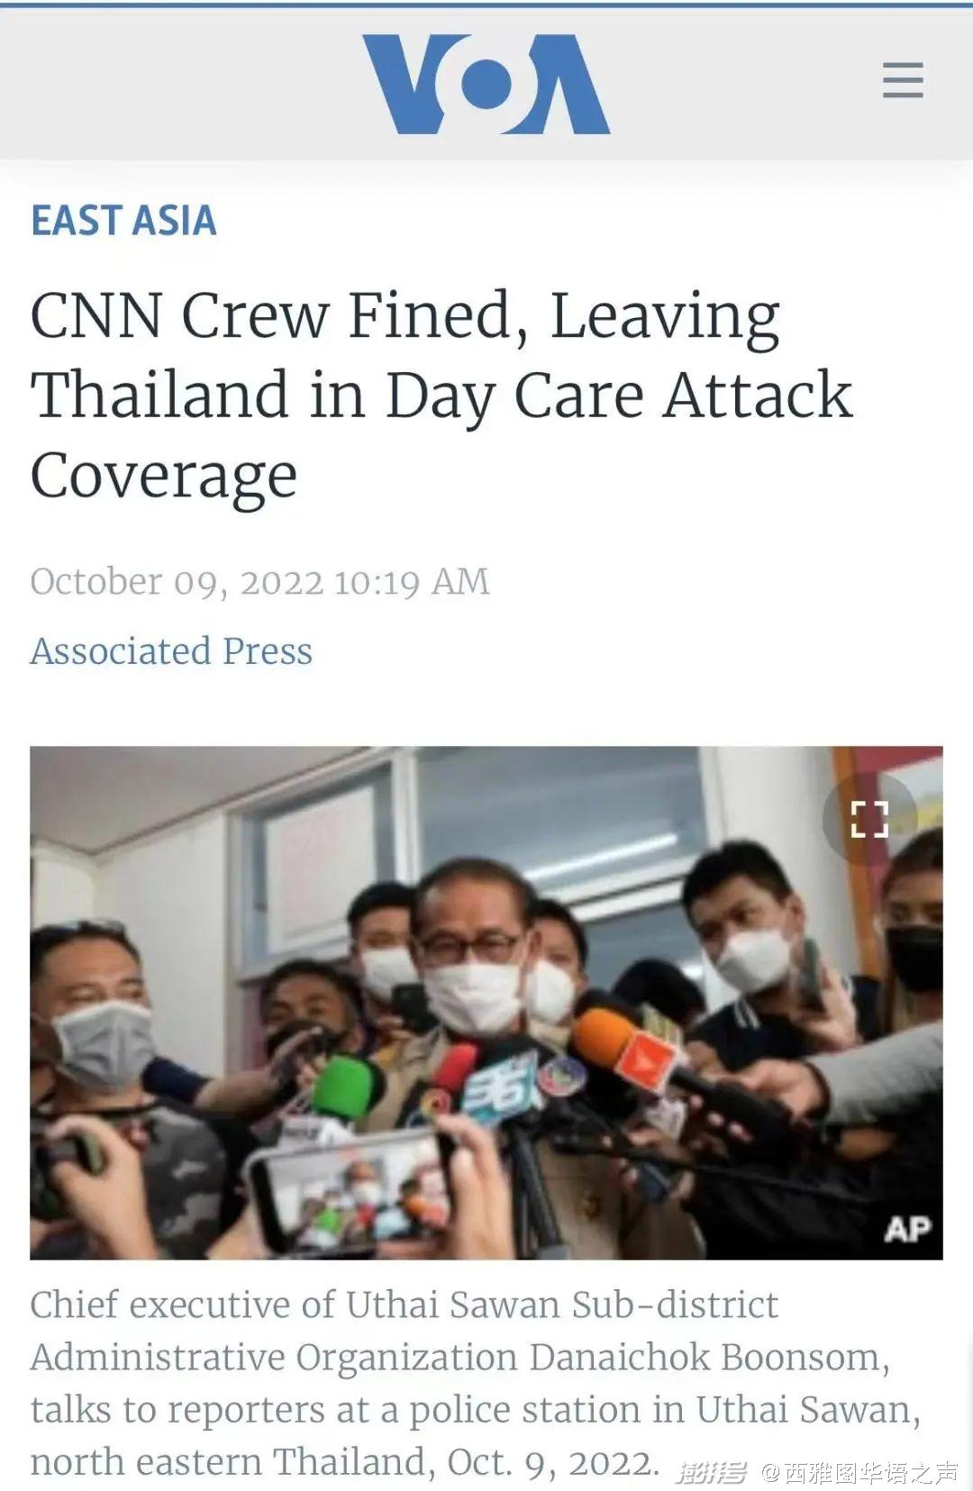Image resolution: width=973 pixels, height=1491 pixels.
Task: Click the smartphone held in the photo foreground
Action: 351,1191
